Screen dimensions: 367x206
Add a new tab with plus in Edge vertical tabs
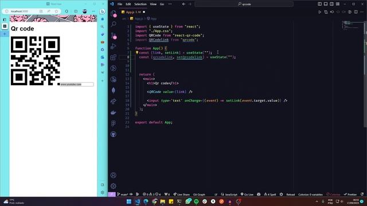(5, 34)
